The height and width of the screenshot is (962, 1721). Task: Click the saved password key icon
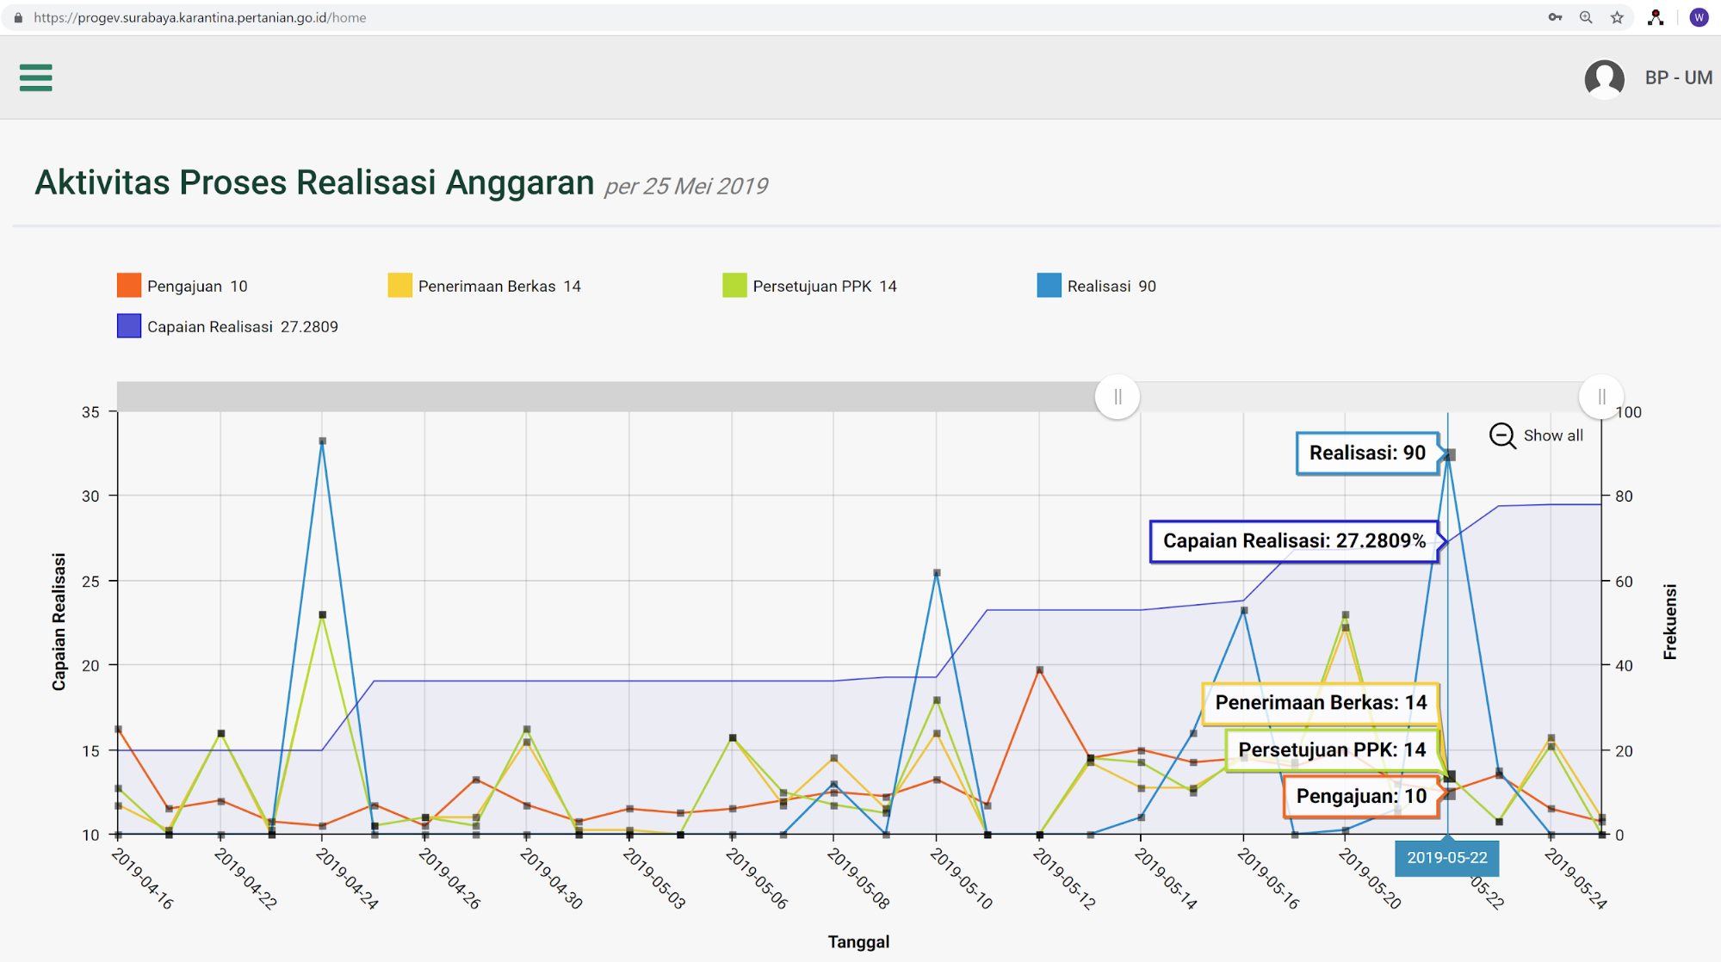(1555, 17)
